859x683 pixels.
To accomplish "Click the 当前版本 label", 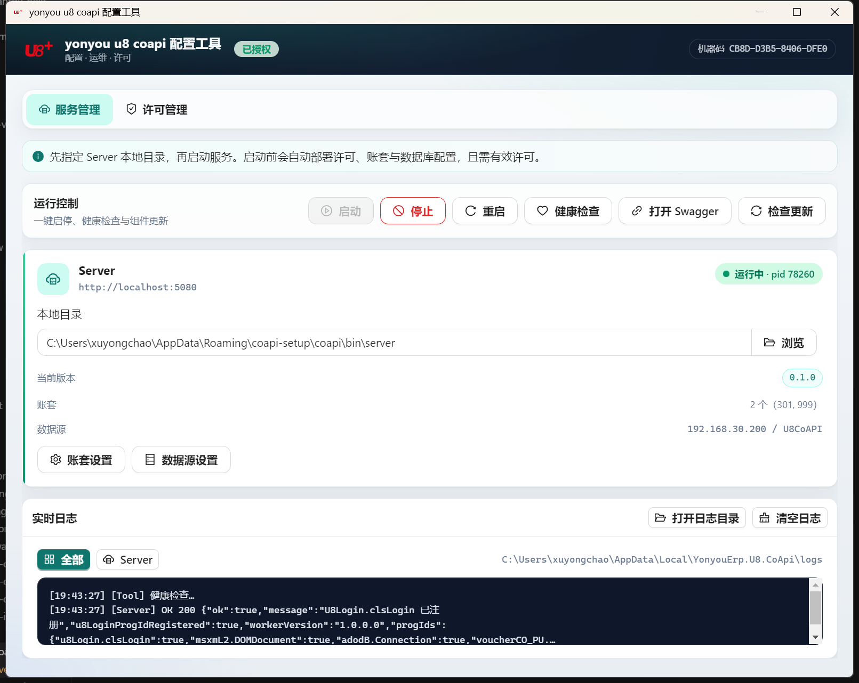I will pyautogui.click(x=56, y=378).
